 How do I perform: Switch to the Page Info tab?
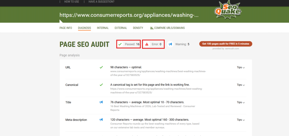[x=66, y=28]
